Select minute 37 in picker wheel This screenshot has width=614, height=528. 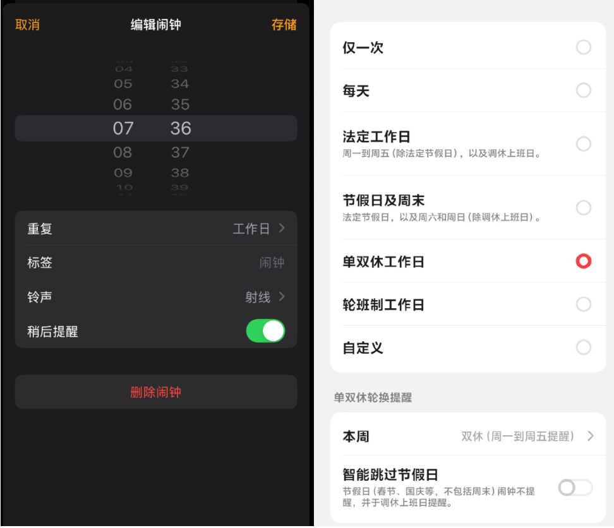coord(180,152)
